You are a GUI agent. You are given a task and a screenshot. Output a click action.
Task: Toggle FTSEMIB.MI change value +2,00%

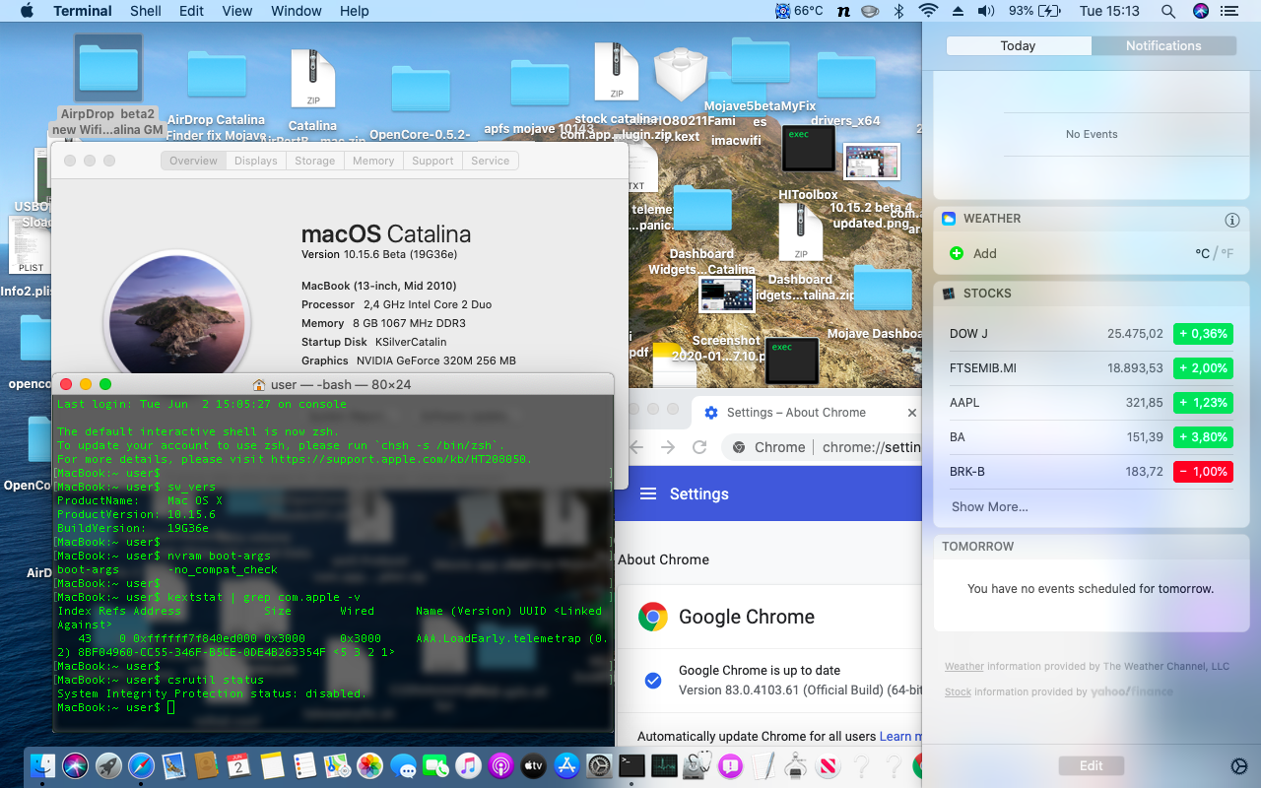pyautogui.click(x=1203, y=368)
